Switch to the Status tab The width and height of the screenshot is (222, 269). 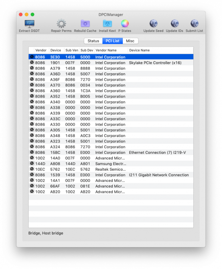[x=93, y=41]
